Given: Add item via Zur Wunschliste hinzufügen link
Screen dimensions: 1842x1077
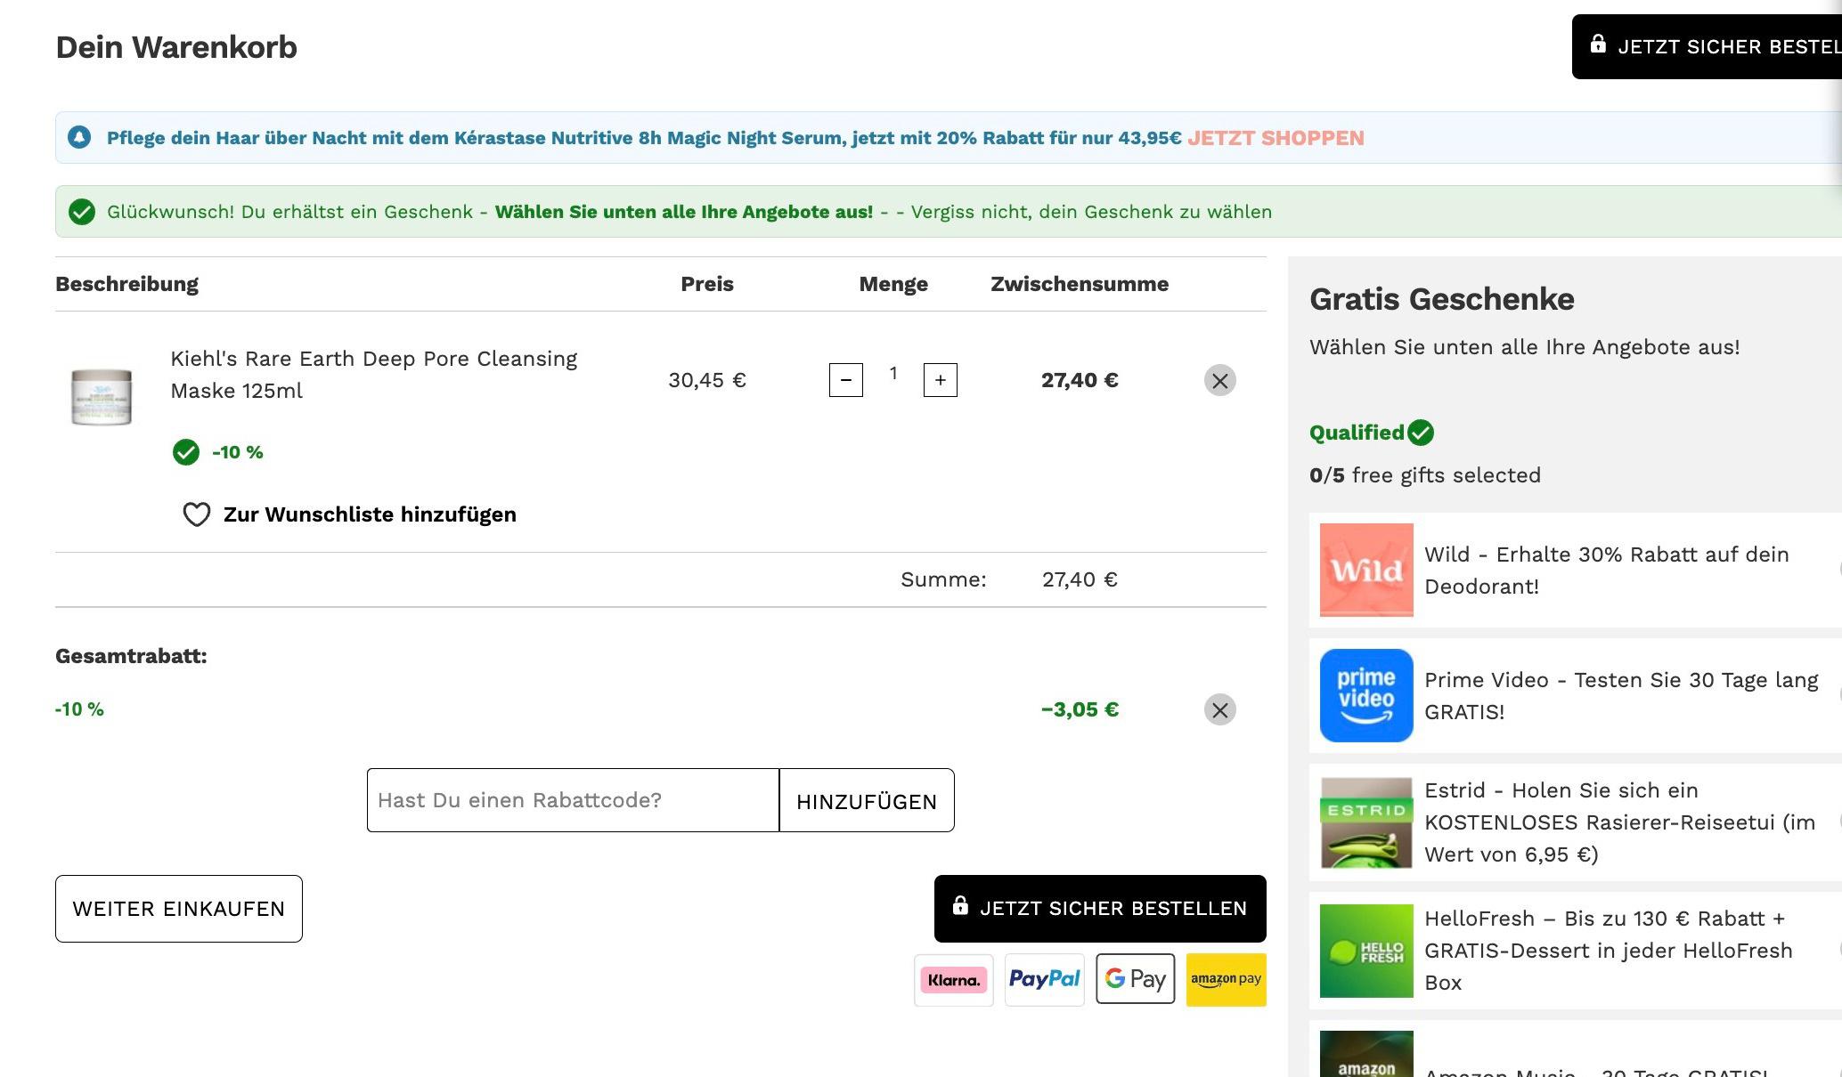Looking at the screenshot, I should click(x=370, y=514).
